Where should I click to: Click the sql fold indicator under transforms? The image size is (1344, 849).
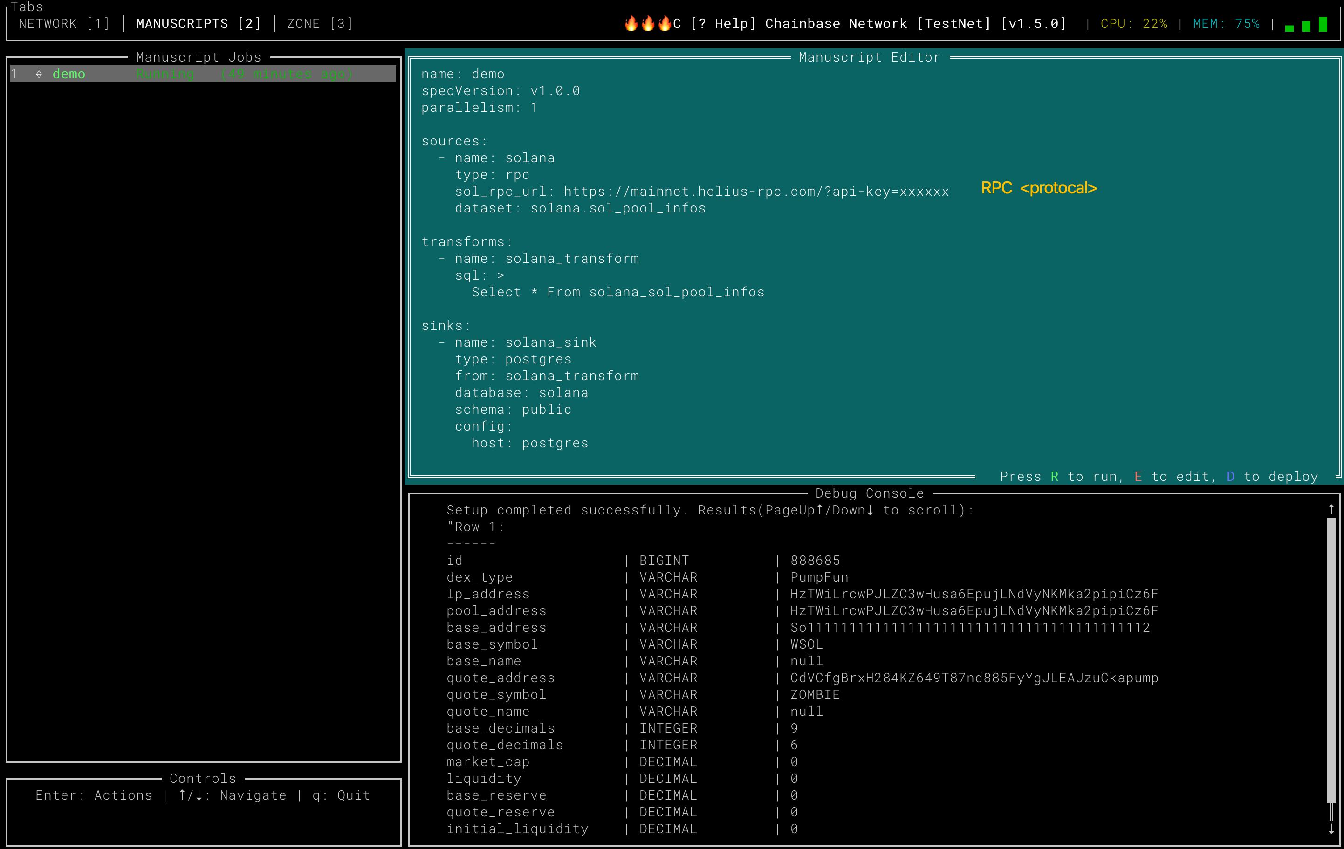[501, 275]
